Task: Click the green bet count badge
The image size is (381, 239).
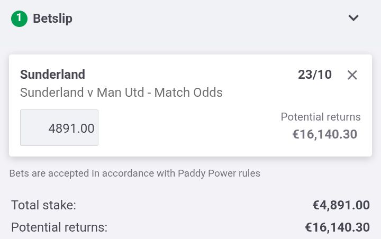Action: 19,19
